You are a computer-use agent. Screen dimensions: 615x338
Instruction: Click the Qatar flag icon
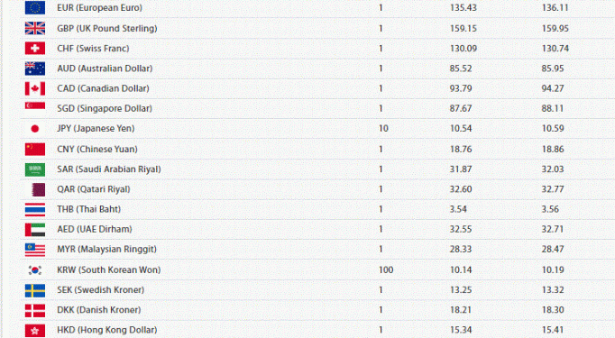coord(39,189)
